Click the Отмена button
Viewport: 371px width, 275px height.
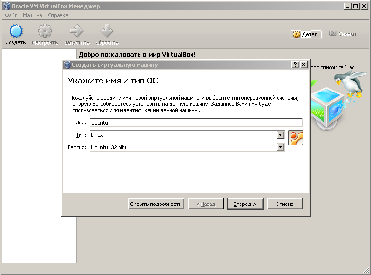[x=285, y=204]
